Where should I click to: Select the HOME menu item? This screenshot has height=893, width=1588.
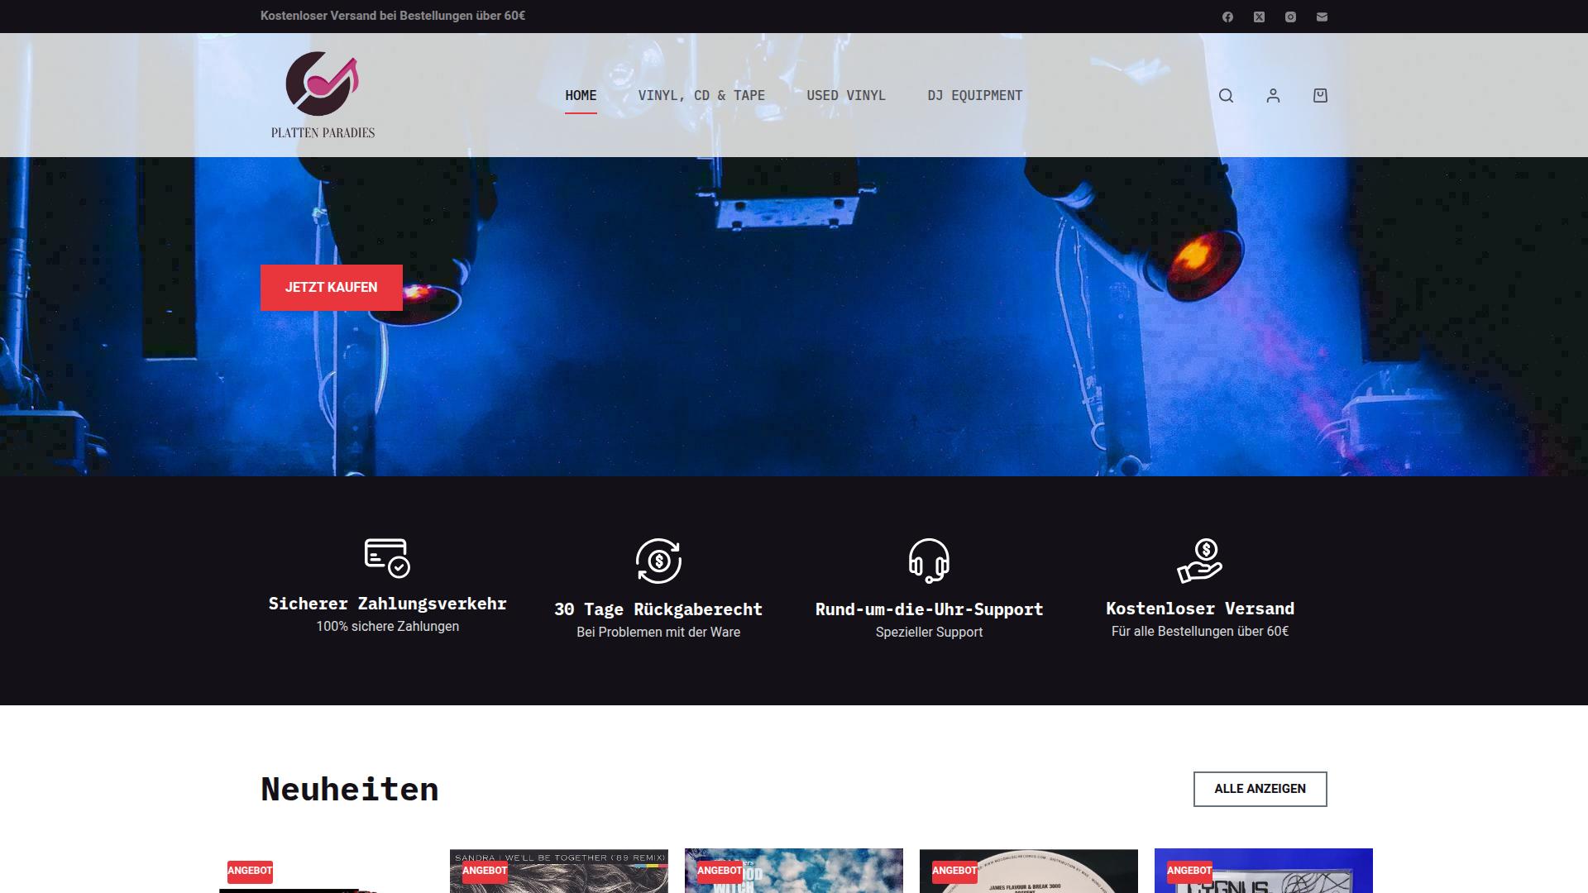click(x=581, y=96)
